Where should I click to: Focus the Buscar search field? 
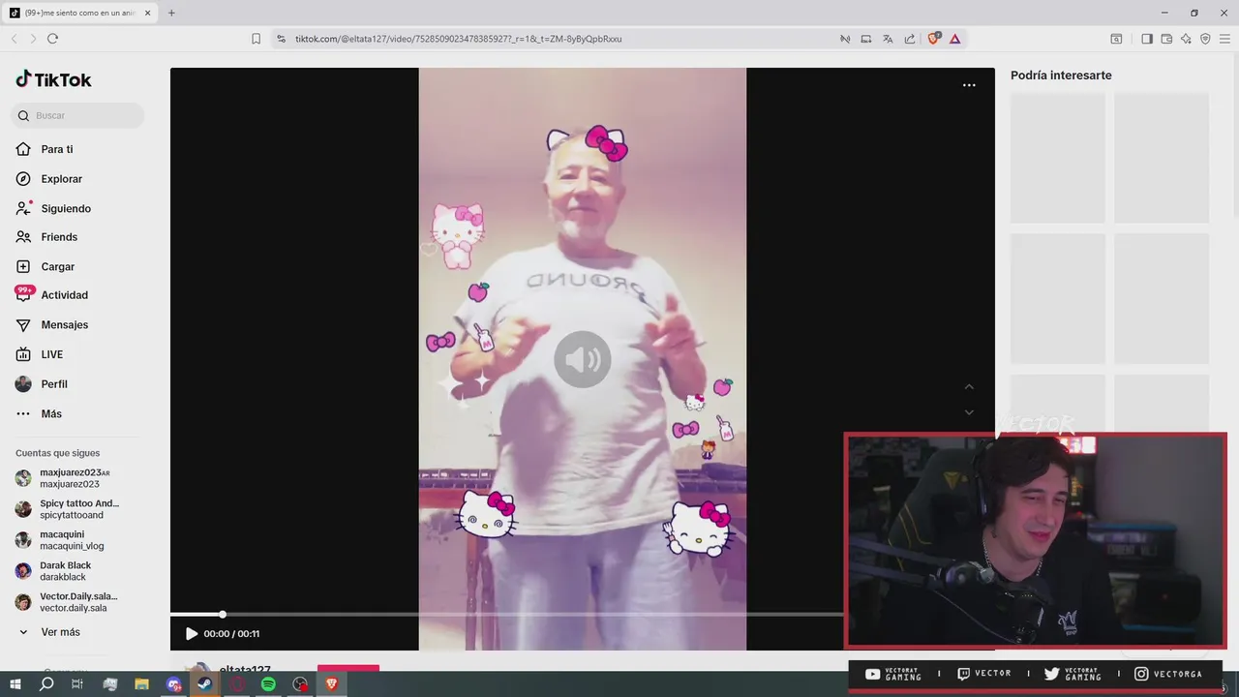(77, 115)
